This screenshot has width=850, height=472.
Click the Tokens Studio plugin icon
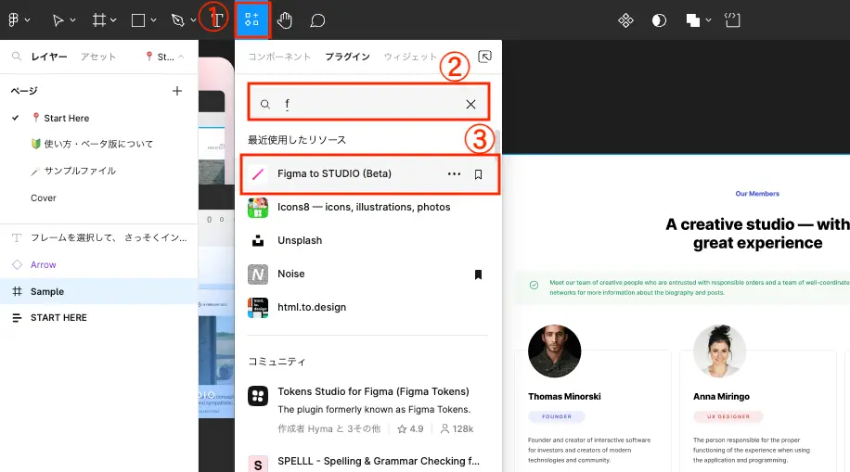tap(258, 396)
